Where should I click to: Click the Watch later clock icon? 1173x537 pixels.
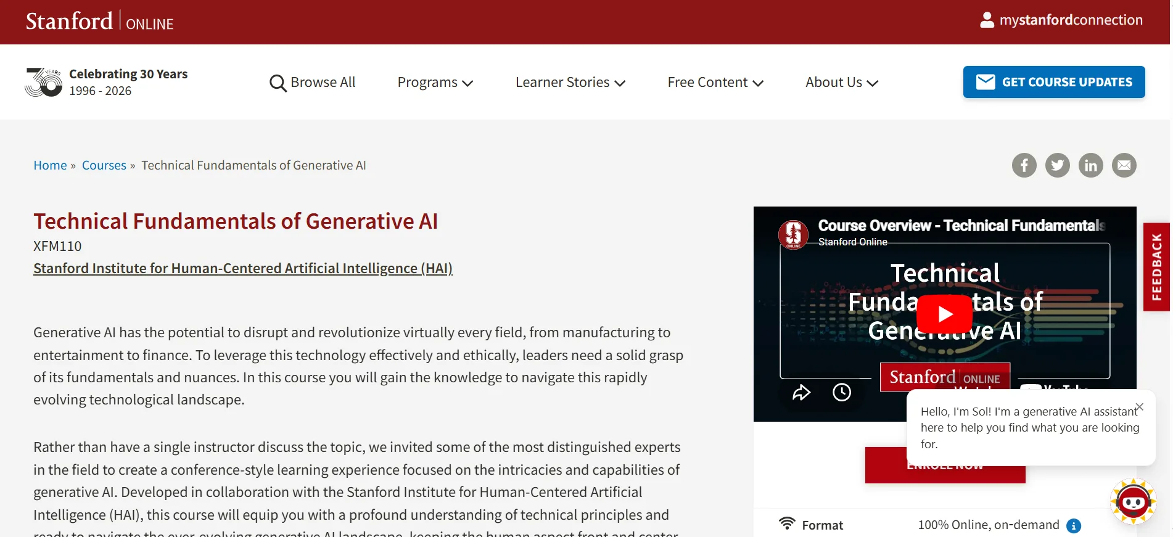[x=842, y=392]
